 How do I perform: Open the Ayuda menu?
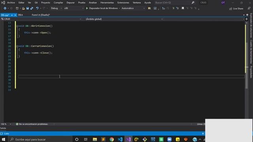point(147,3)
